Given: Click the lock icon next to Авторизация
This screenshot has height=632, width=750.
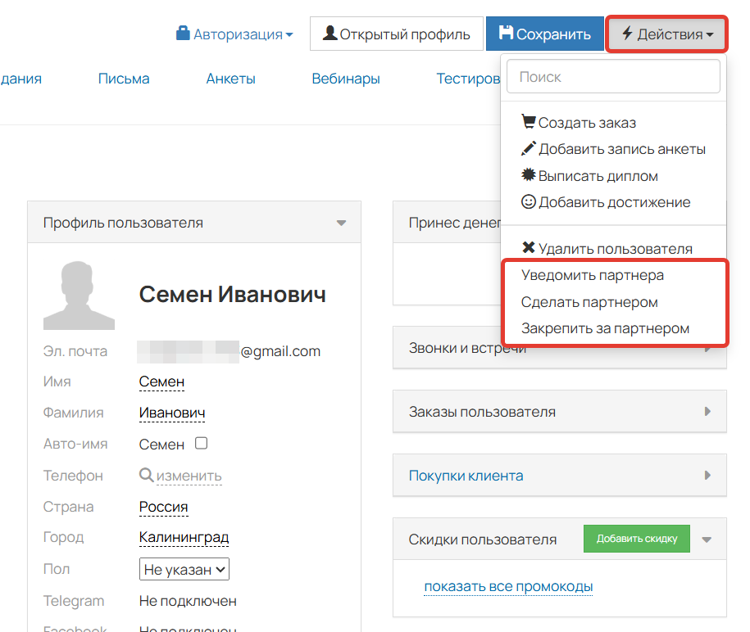Looking at the screenshot, I should (x=182, y=34).
